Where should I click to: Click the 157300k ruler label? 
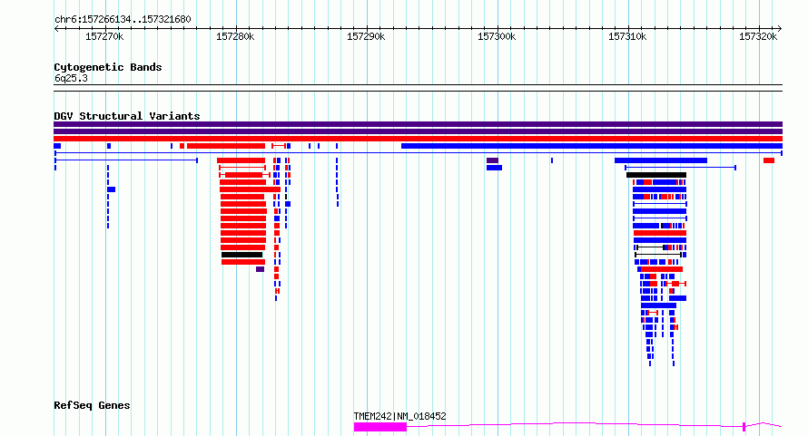point(497,36)
